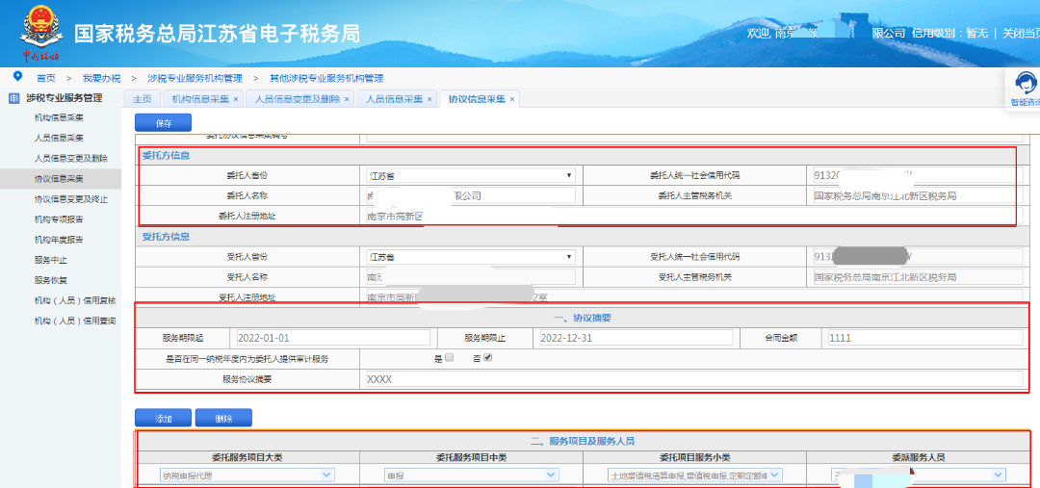The width and height of the screenshot is (1040, 488).
Task: Expand the 委托服务项目中类 dropdown
Action: [x=472, y=475]
